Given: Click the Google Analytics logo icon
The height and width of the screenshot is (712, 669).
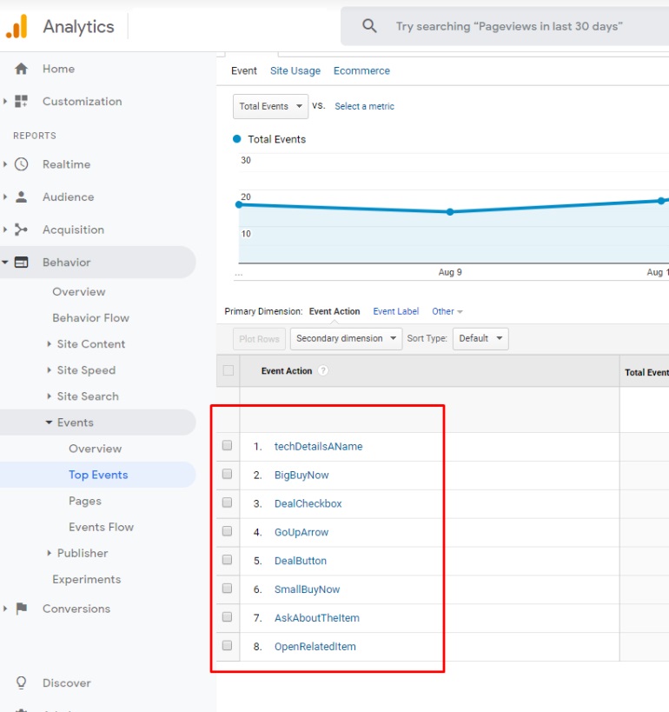Looking at the screenshot, I should pos(17,27).
